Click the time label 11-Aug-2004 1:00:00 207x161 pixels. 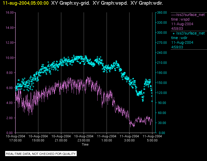click(107, 138)
